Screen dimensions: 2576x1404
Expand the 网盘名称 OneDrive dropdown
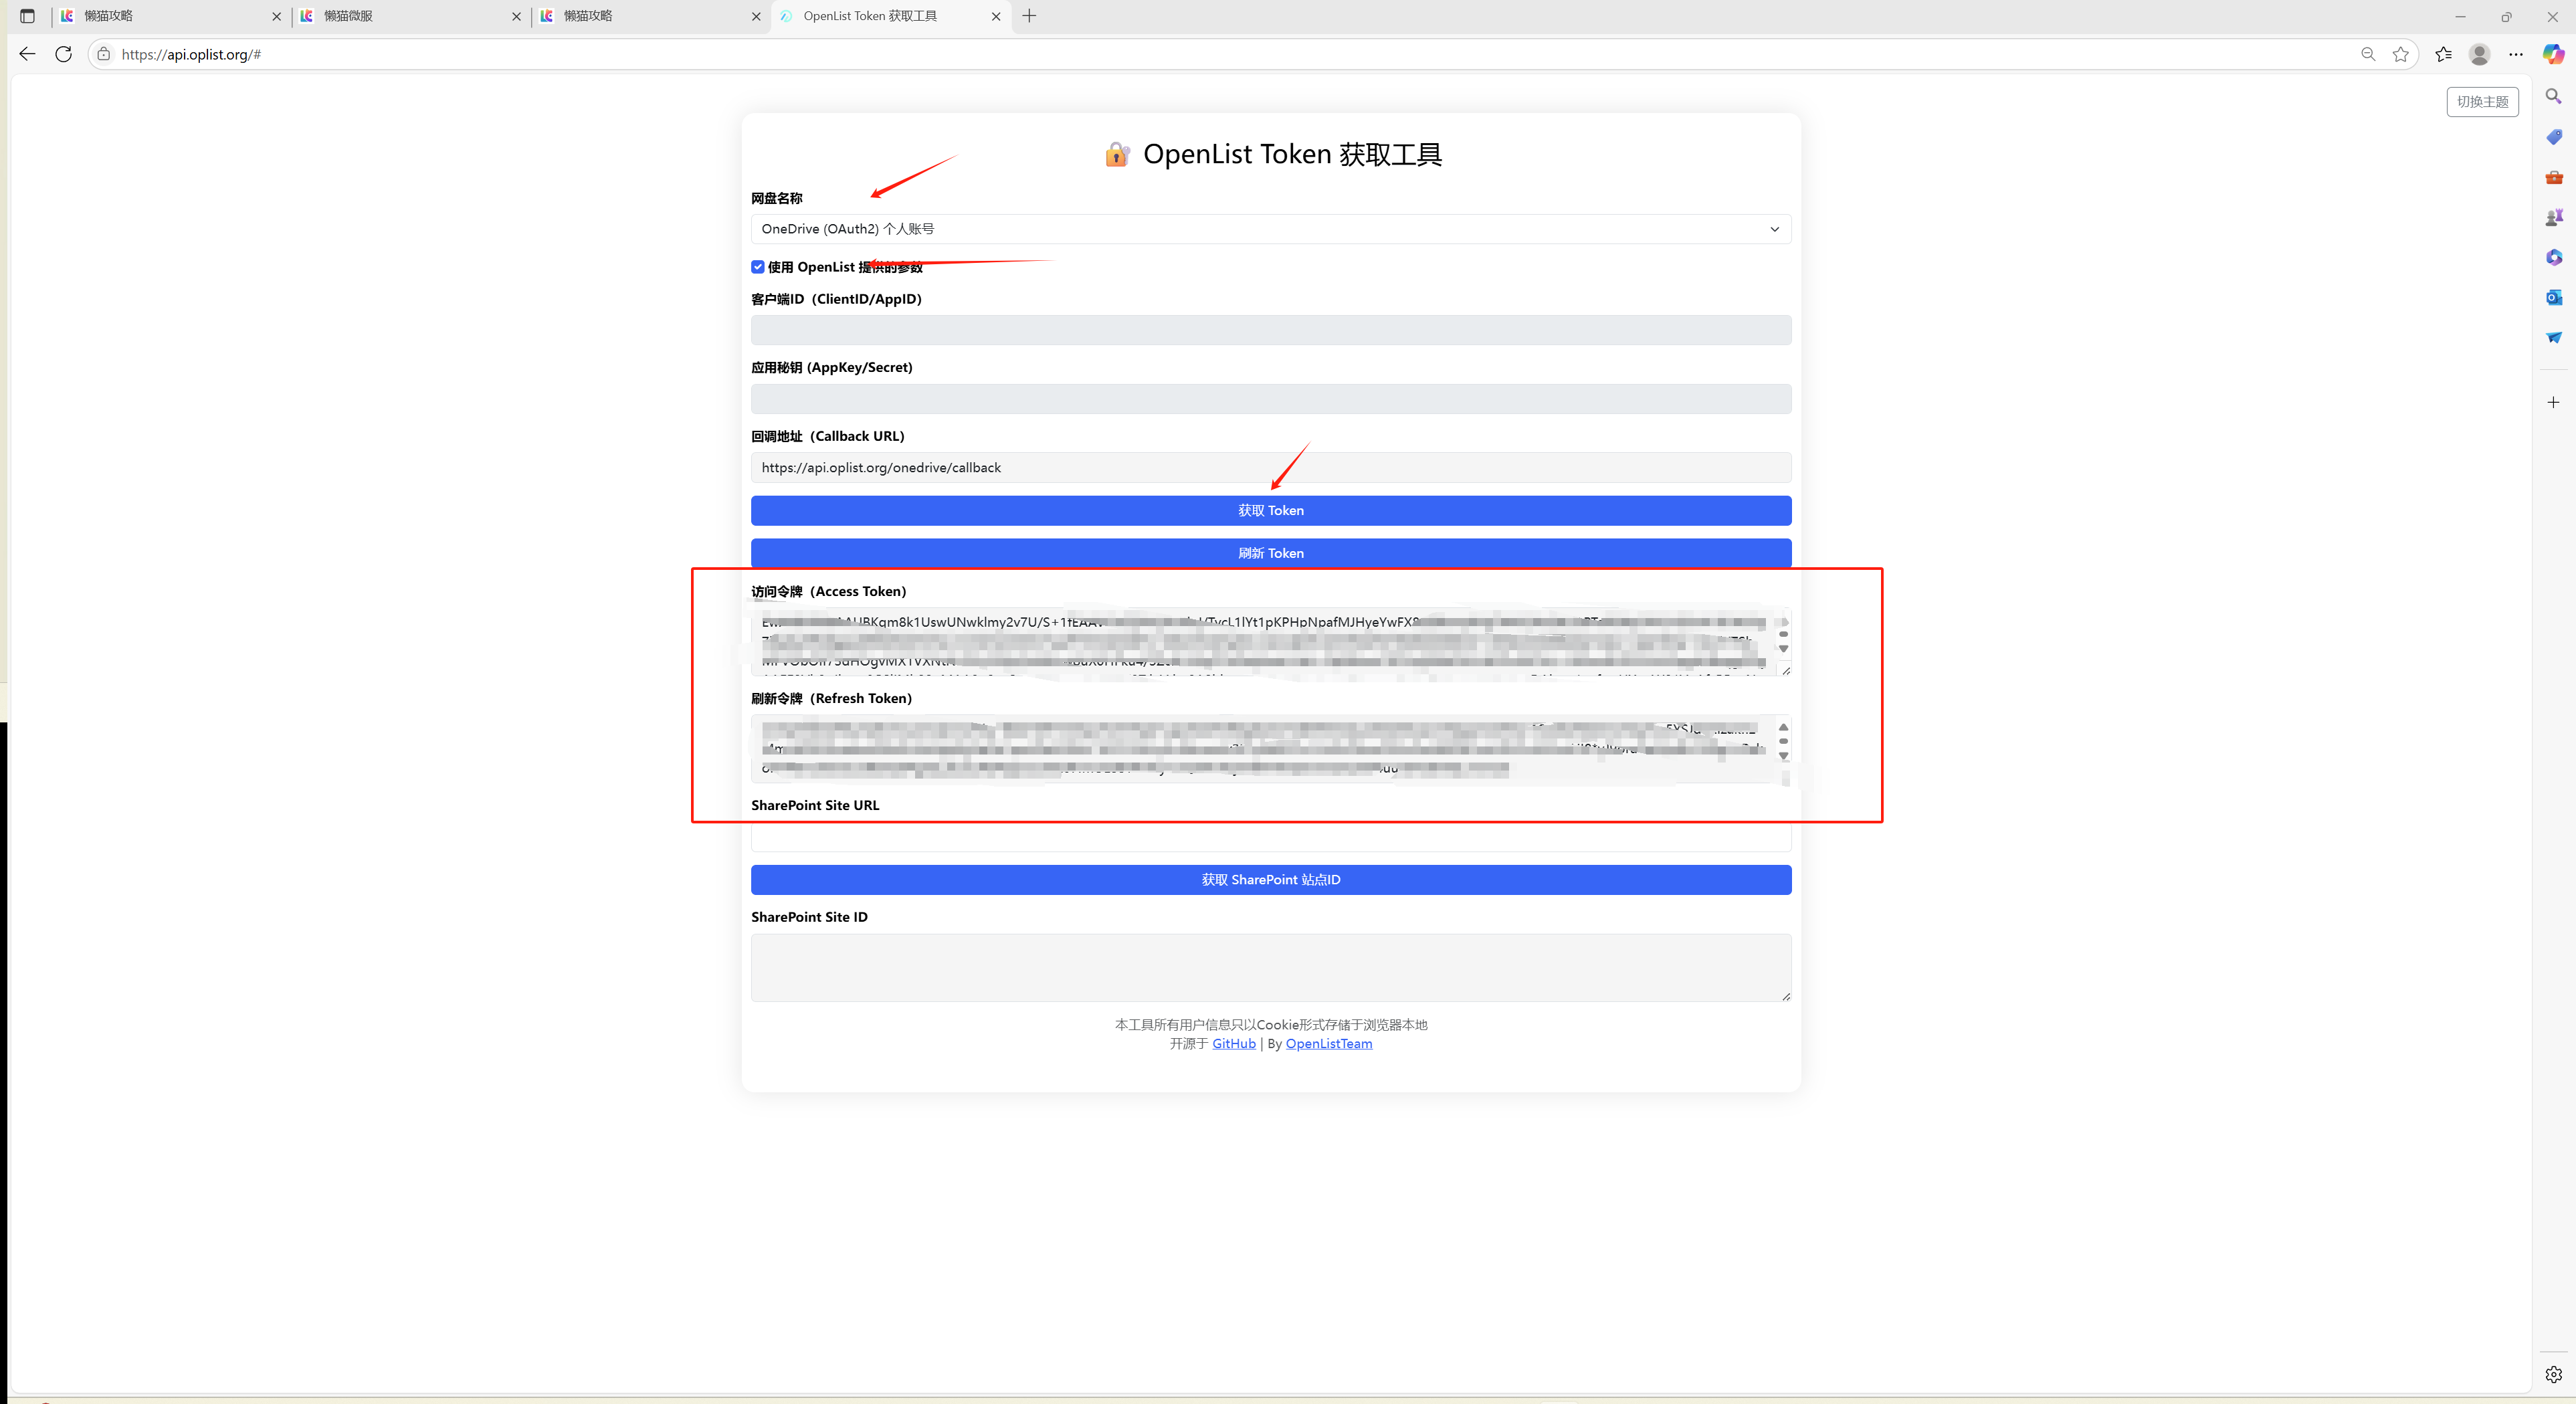pyautogui.click(x=1271, y=229)
